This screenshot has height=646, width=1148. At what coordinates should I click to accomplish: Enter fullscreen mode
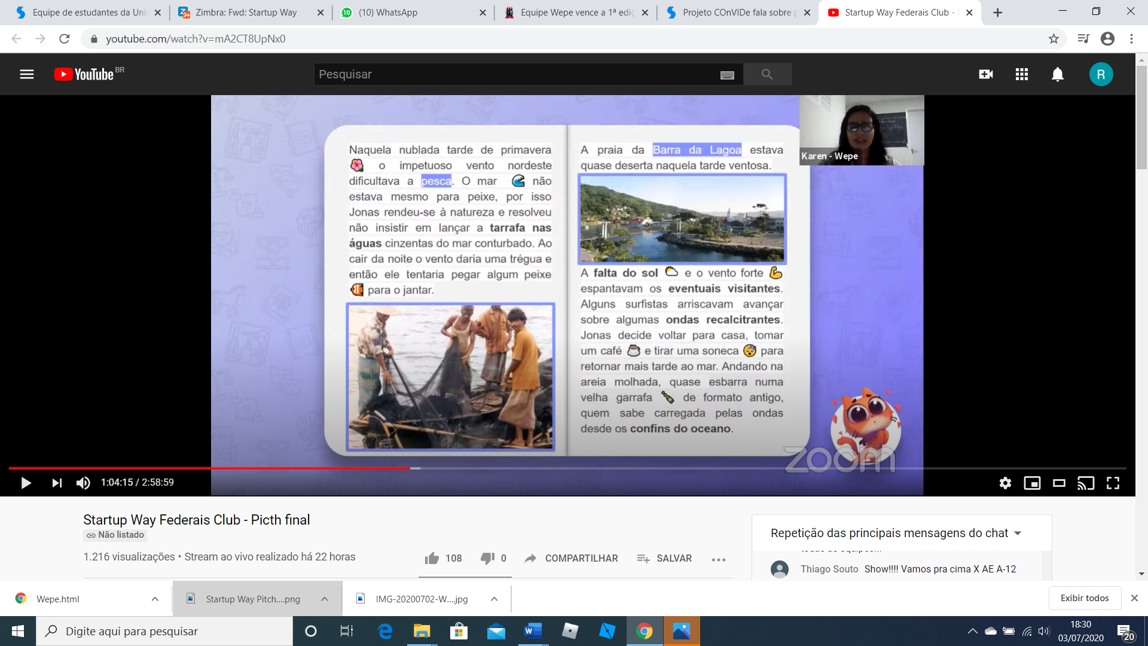(1113, 483)
